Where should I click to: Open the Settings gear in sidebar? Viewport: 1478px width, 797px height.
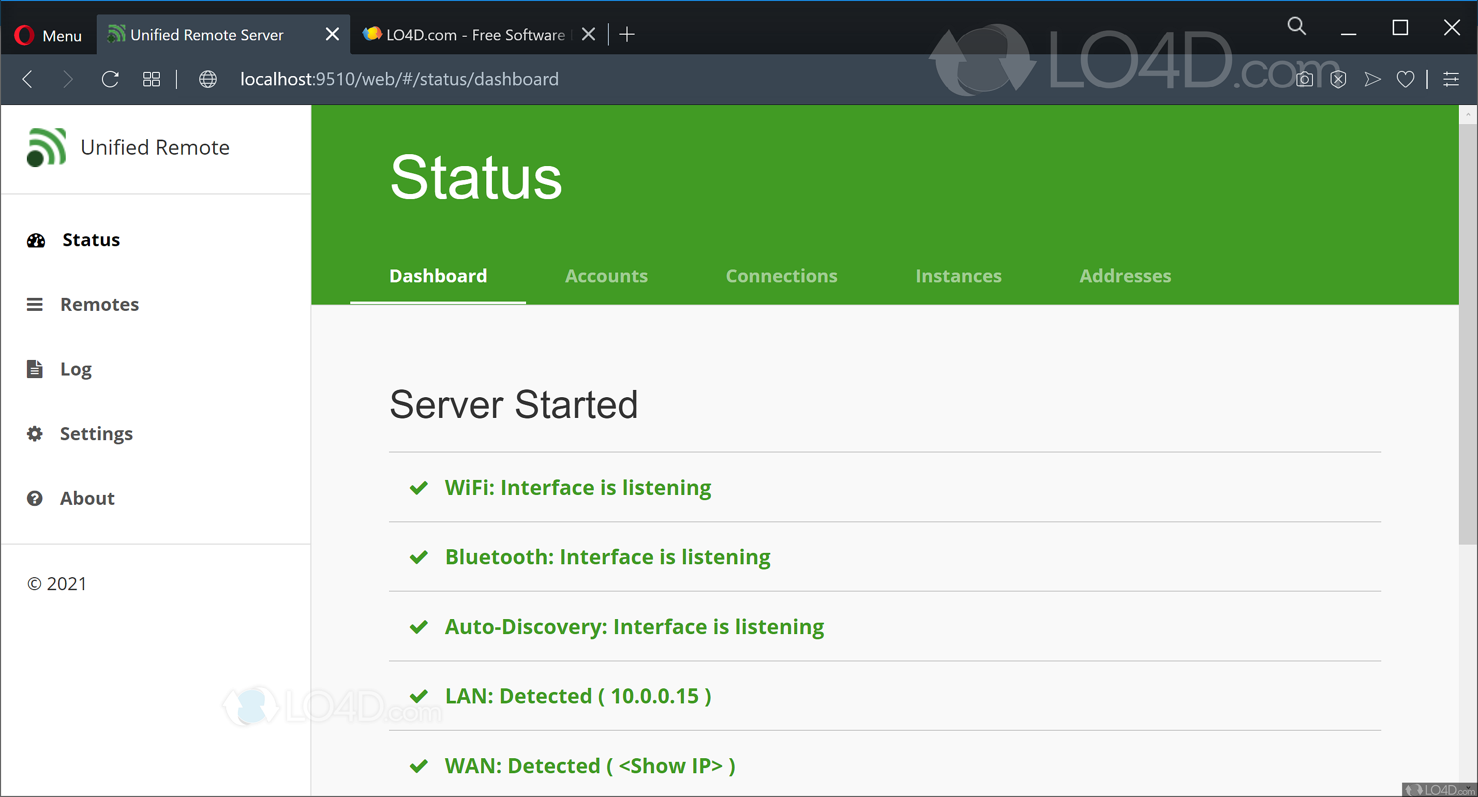(35, 434)
